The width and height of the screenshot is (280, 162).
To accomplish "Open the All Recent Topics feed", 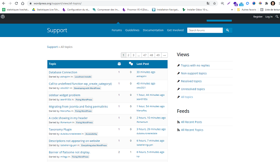I will [x=192, y=130].
